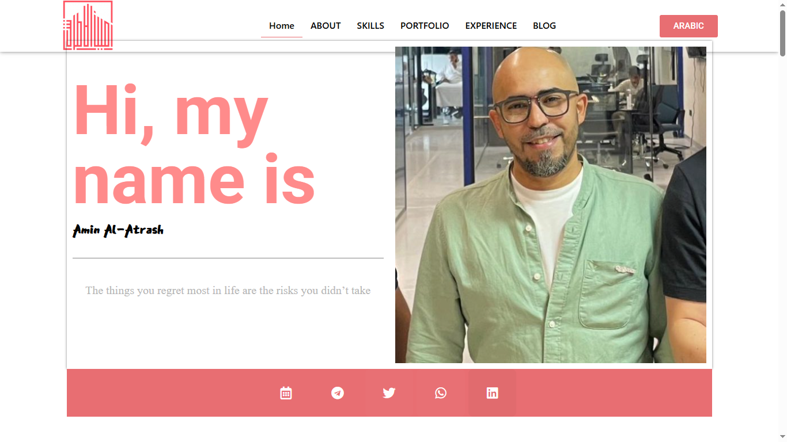This screenshot has width=787, height=442.
Task: Select the regret quote text
Action: (x=228, y=291)
